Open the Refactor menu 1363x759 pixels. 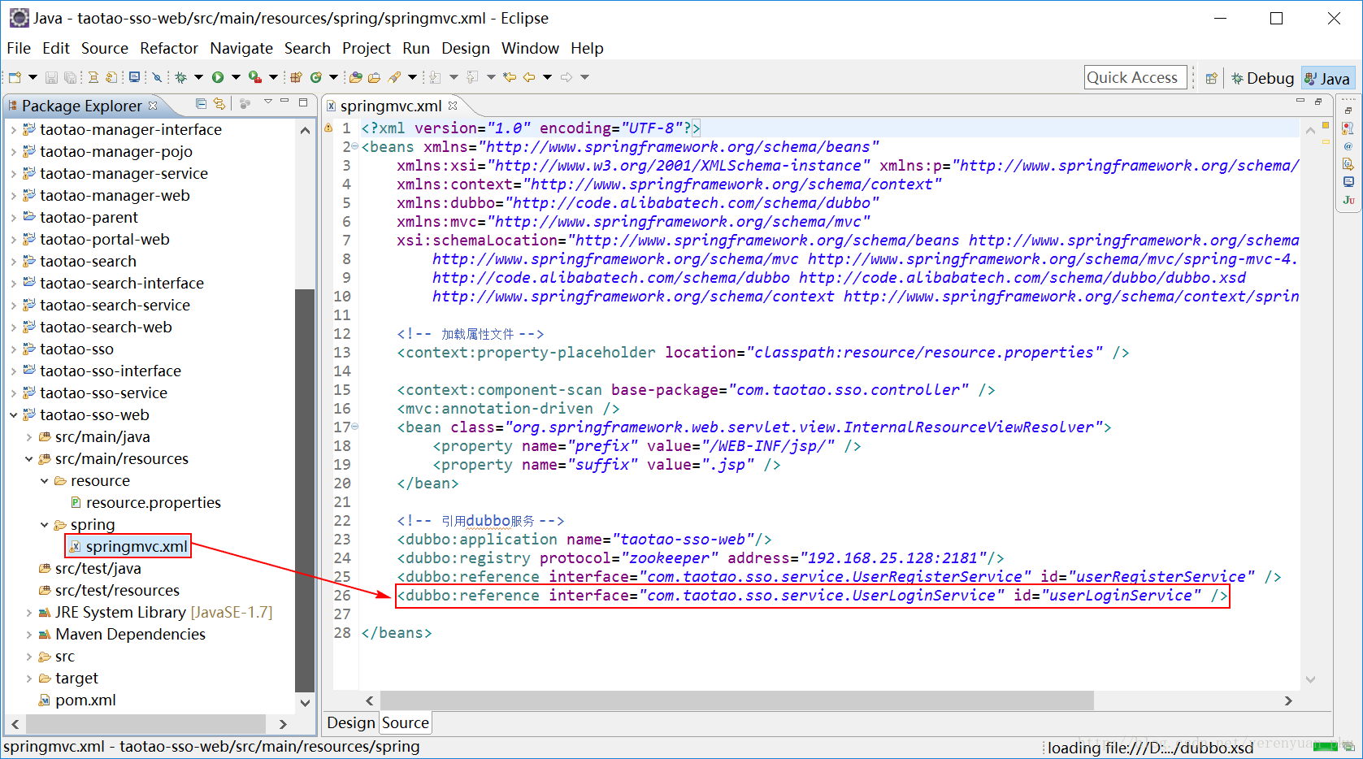click(169, 48)
